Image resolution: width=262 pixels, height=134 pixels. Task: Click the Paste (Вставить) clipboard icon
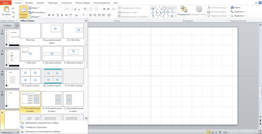tap(6, 10)
